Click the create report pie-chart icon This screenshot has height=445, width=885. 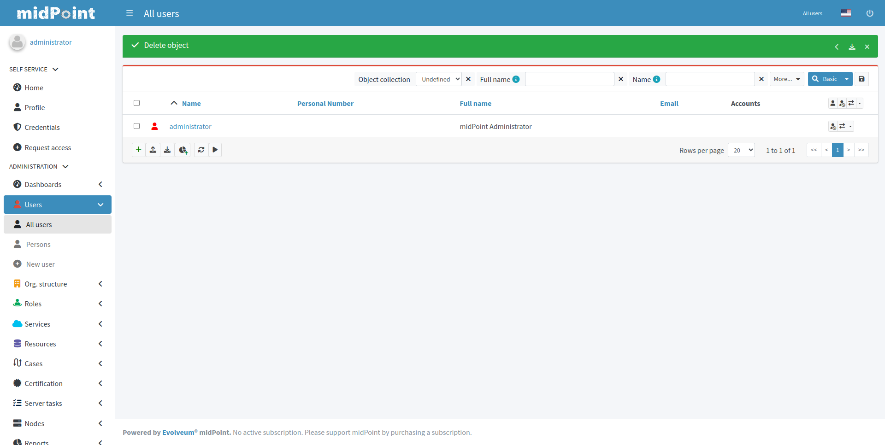point(183,150)
